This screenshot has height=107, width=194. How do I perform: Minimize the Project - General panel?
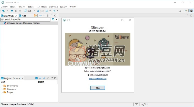pos(51,78)
